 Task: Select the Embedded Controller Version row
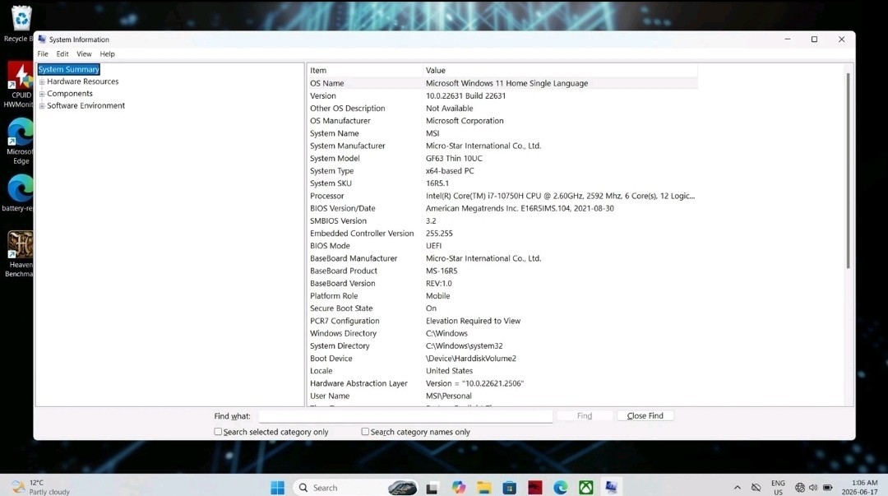pos(502,233)
